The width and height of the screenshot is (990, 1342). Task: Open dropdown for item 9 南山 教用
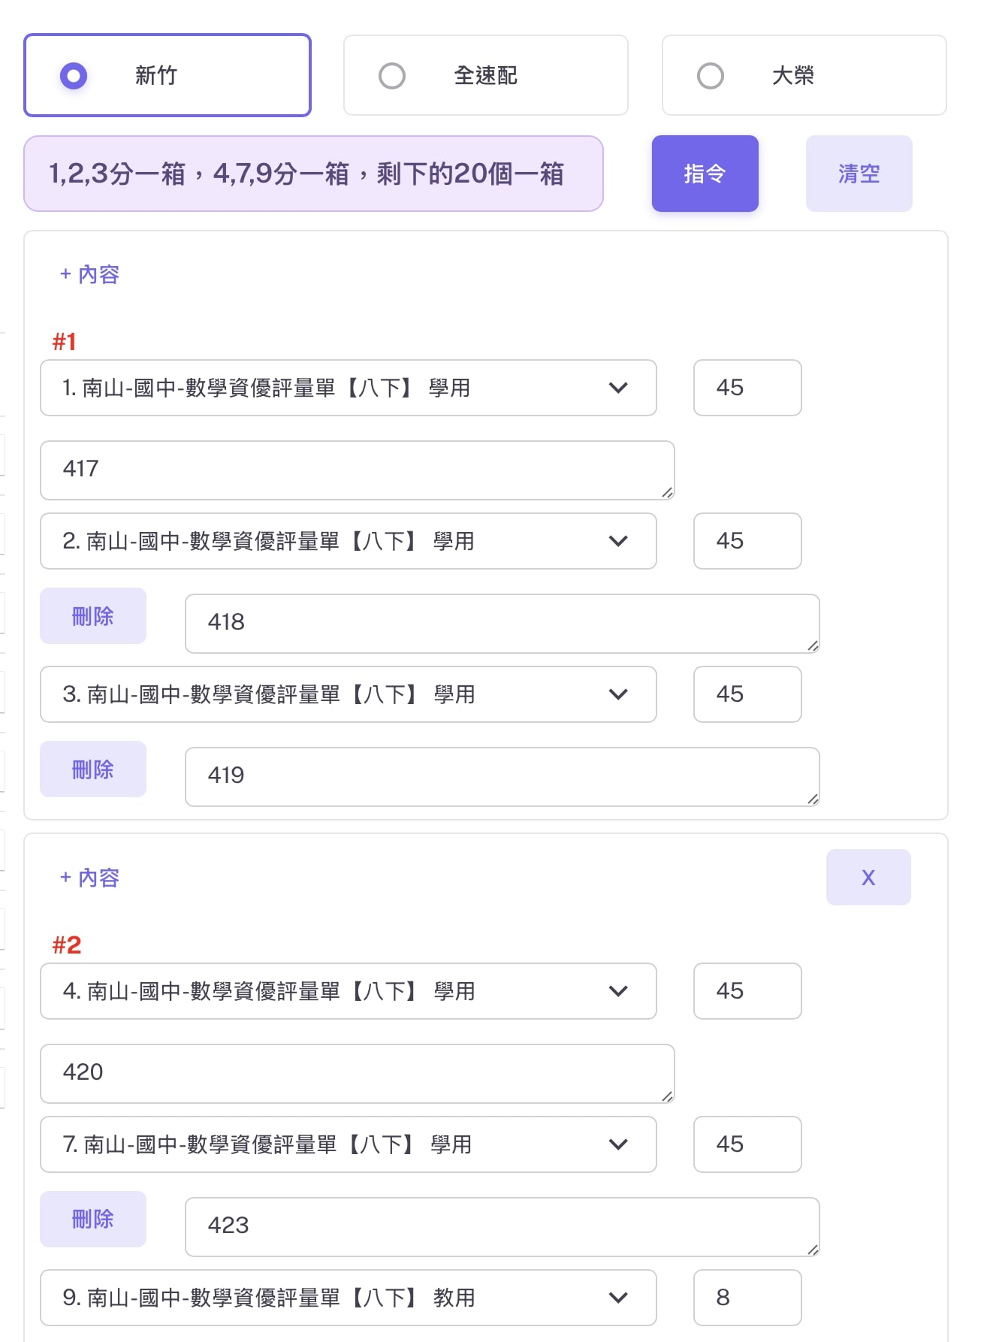point(348,1298)
